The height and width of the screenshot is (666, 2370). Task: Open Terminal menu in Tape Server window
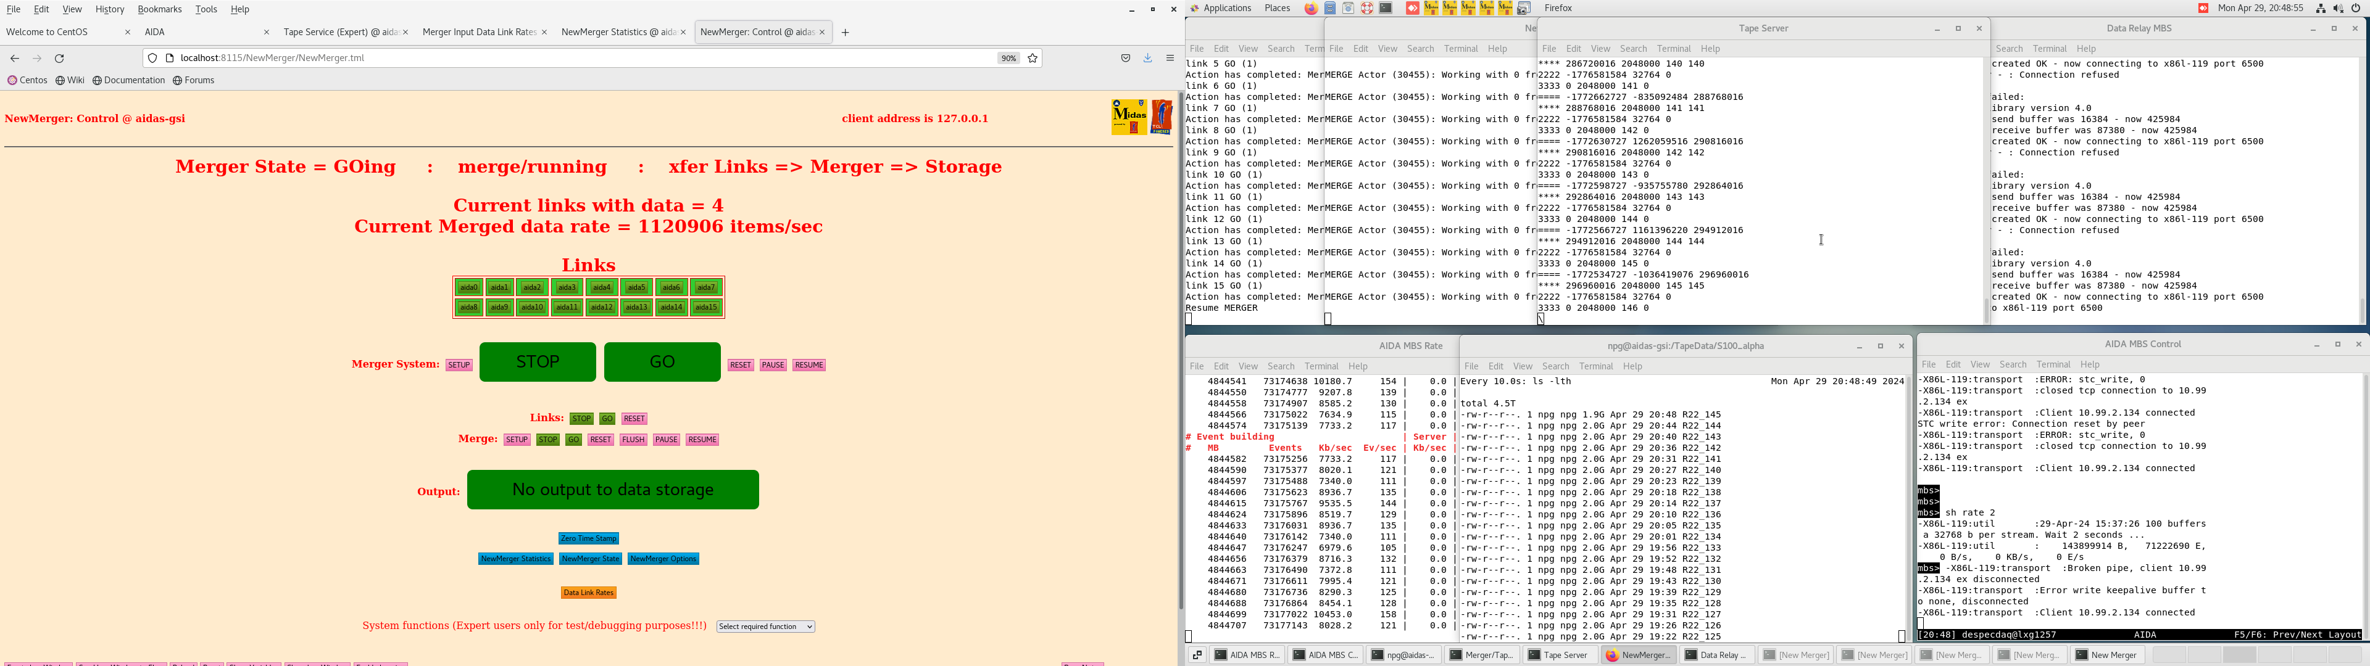pyautogui.click(x=1674, y=49)
